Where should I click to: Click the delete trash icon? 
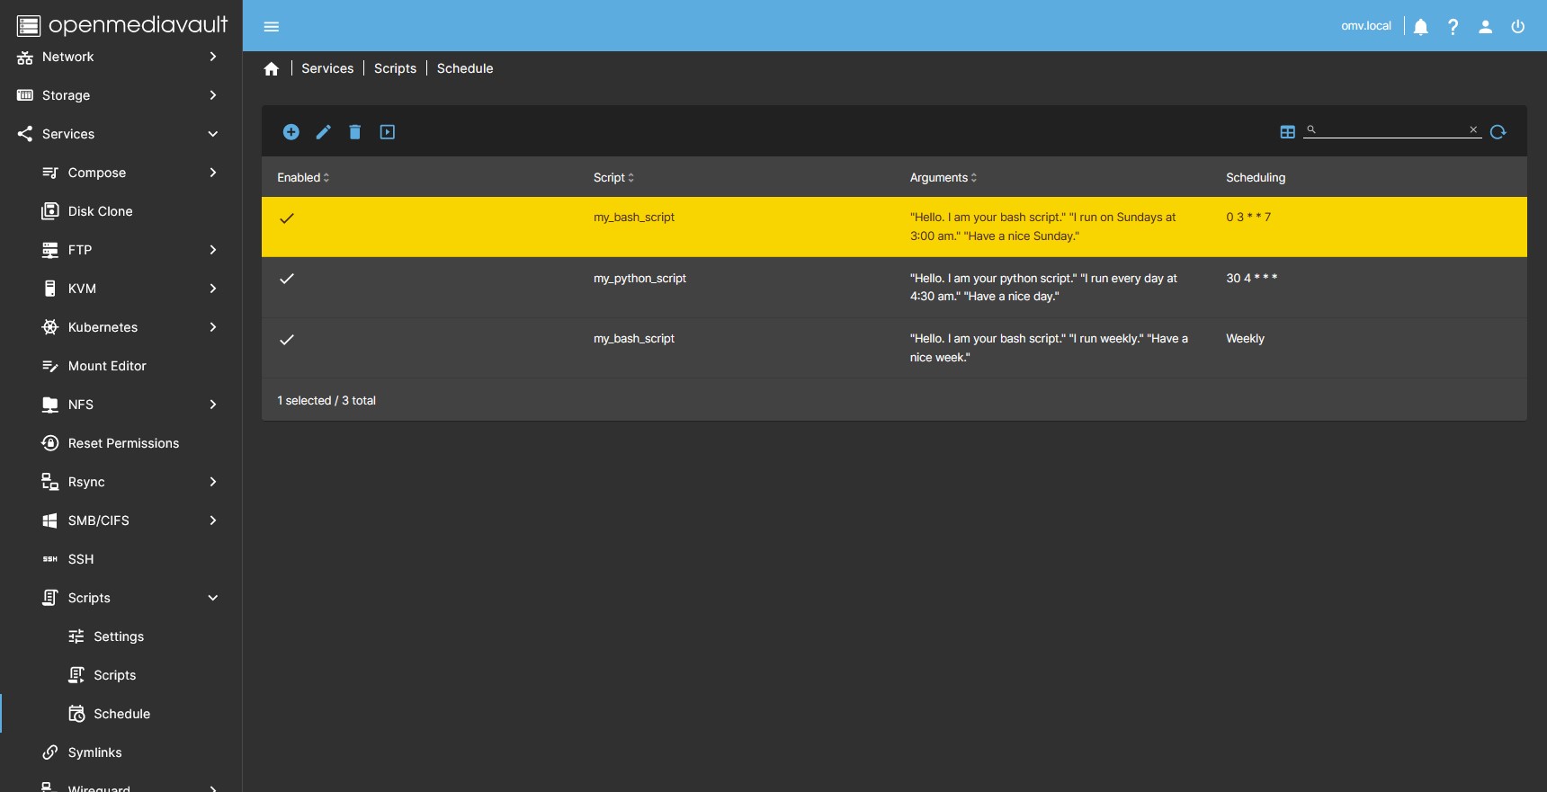pyautogui.click(x=355, y=132)
